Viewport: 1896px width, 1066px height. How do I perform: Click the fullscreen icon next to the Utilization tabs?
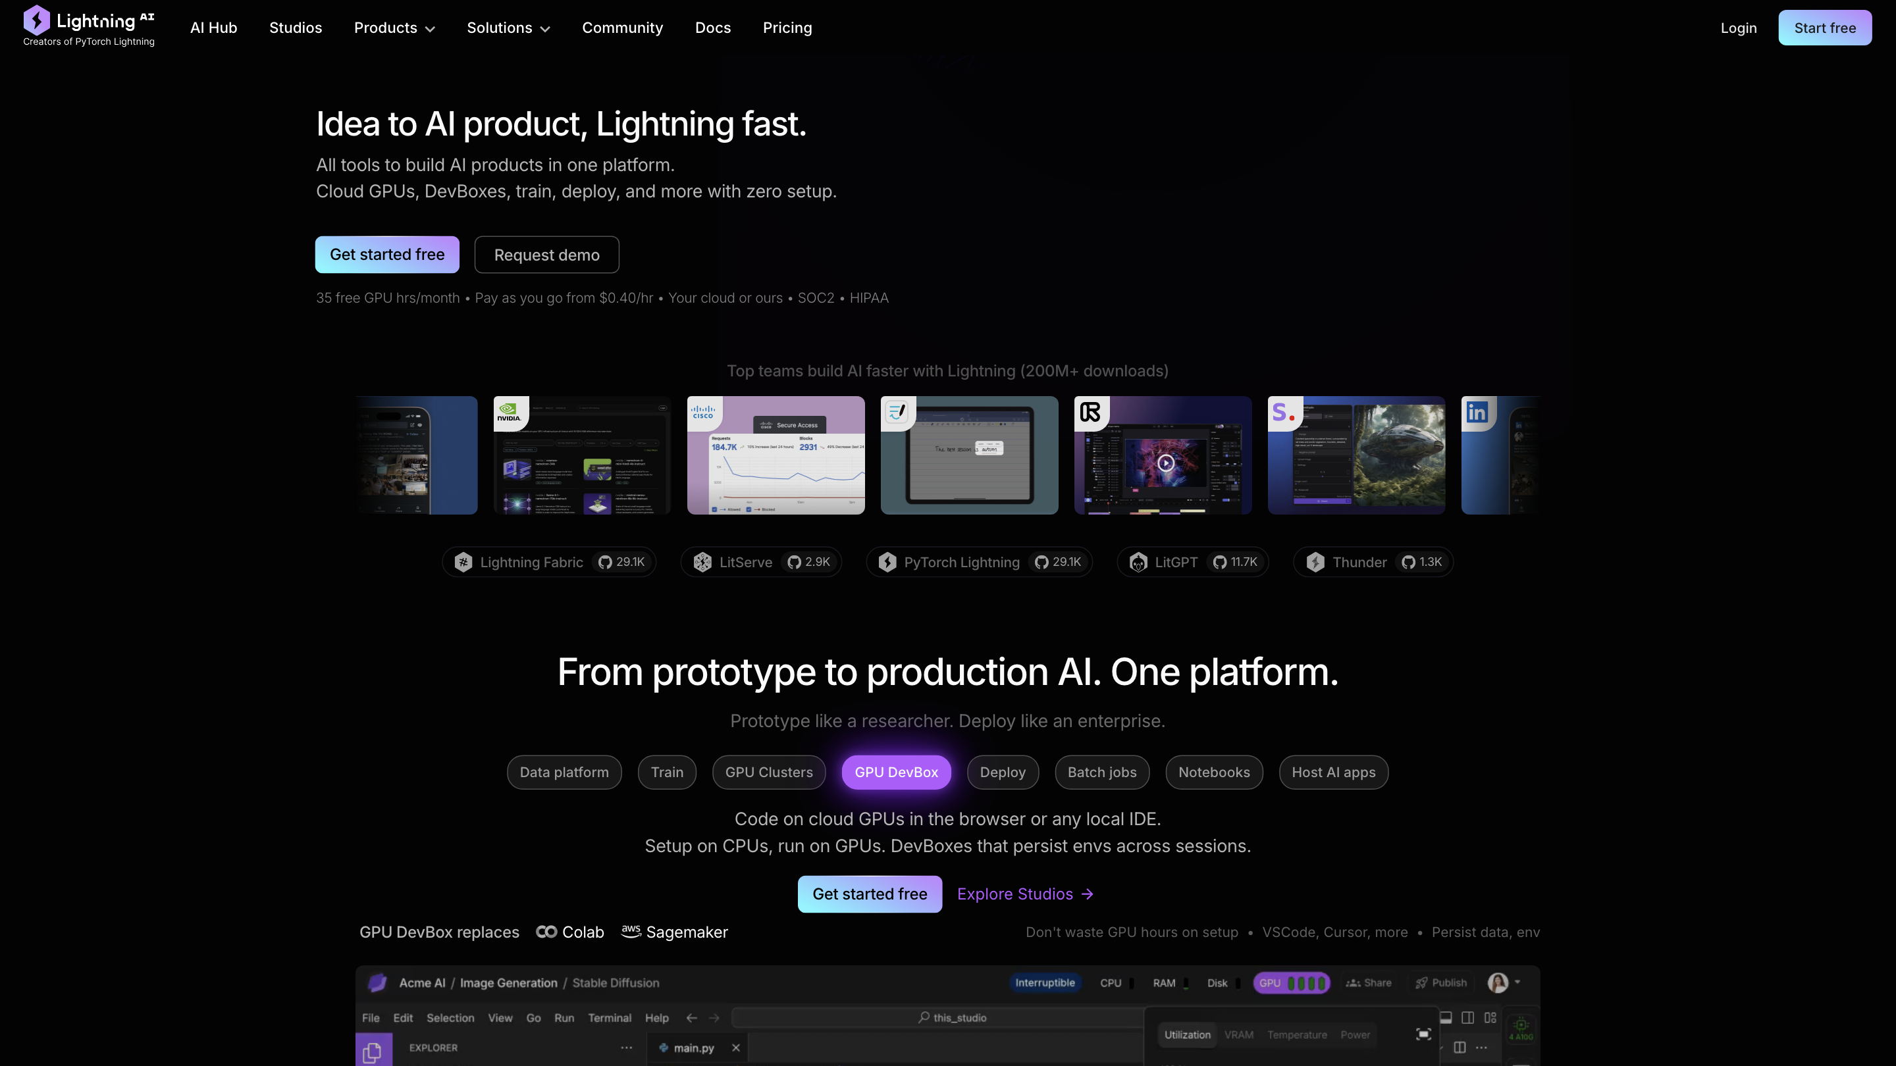[1423, 1034]
